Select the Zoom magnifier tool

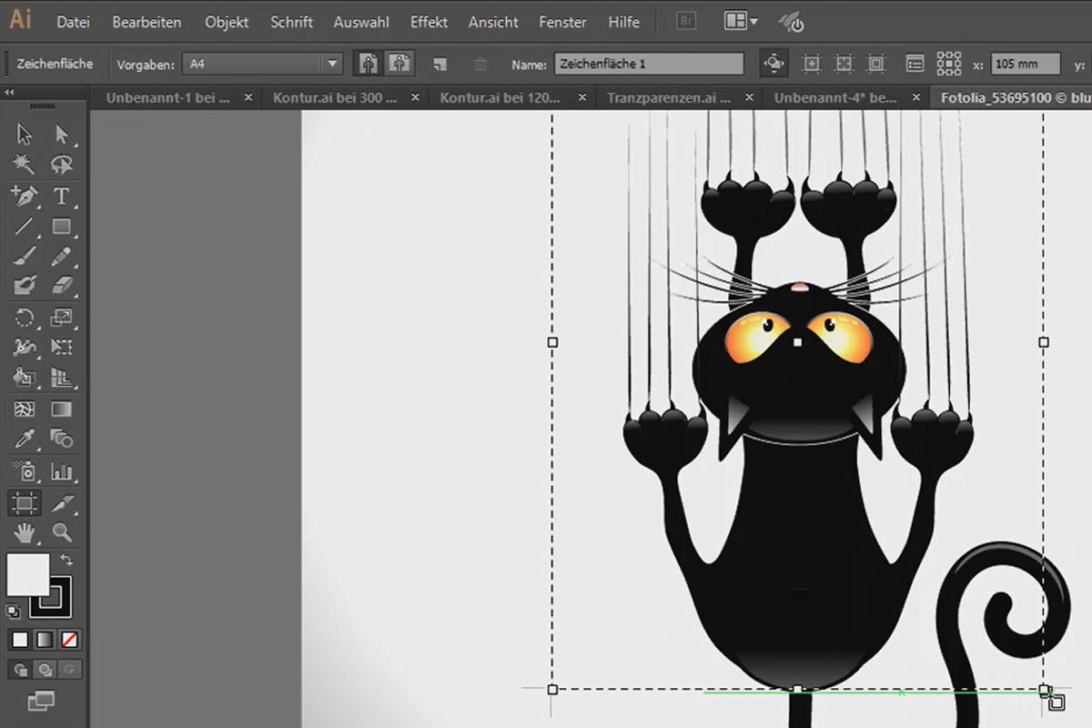61,532
